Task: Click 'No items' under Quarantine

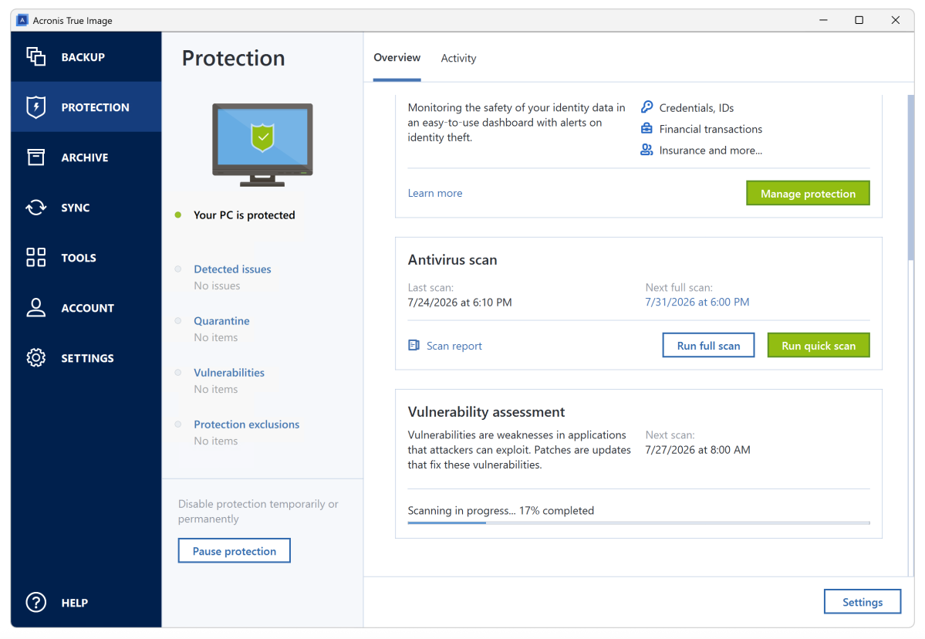Action: (x=215, y=337)
